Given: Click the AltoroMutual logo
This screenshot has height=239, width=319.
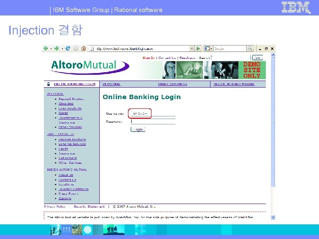Looking at the screenshot, I should tap(89, 67).
